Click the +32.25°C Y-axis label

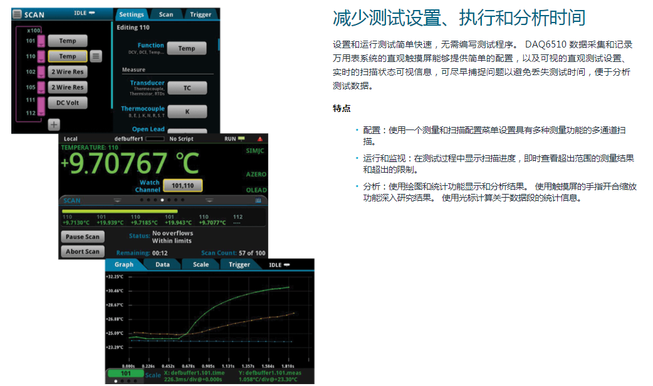pyautogui.click(x=115, y=277)
